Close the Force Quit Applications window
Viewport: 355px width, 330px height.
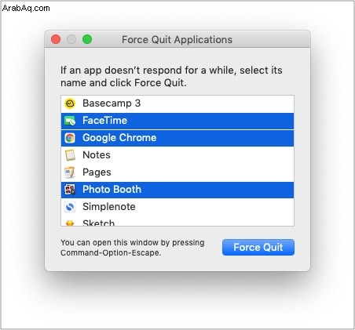pos(56,39)
